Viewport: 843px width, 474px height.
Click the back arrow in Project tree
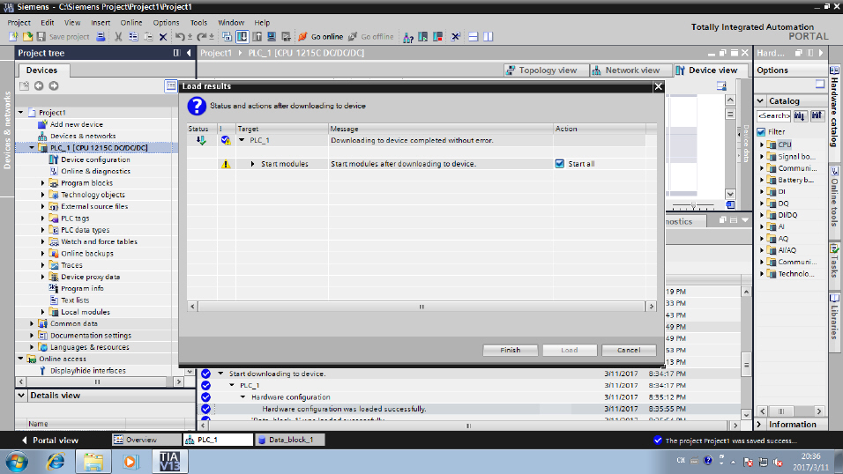pos(39,86)
